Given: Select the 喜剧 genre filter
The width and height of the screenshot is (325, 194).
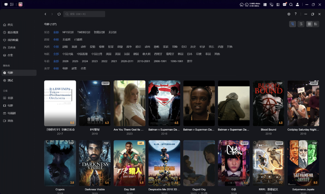Looking at the screenshot, I should tap(74, 47).
